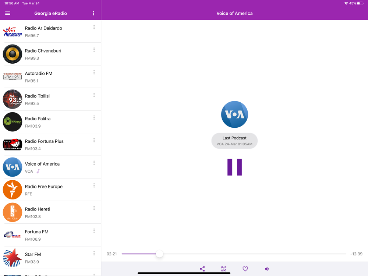The height and width of the screenshot is (276, 368).
Task: Check the battery status icon
Action: coord(360,3)
